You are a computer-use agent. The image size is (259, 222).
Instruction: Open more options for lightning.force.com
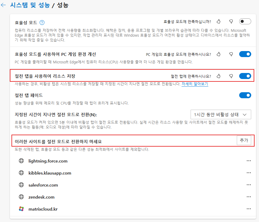click(x=248, y=161)
